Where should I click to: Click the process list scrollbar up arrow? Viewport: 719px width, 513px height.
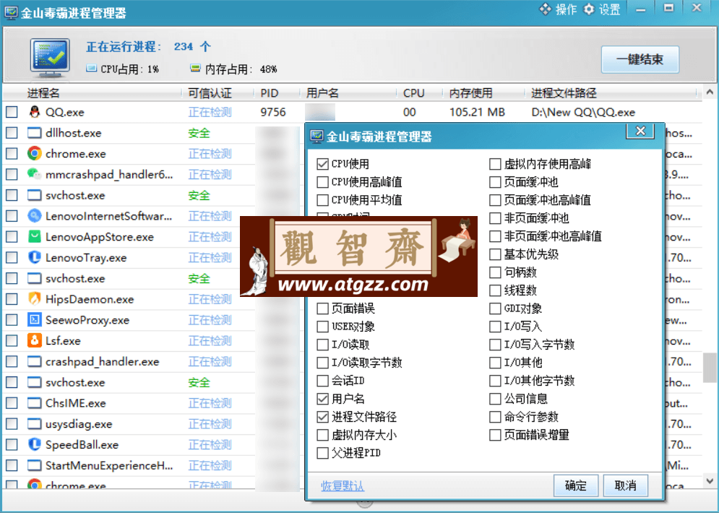tap(710, 92)
